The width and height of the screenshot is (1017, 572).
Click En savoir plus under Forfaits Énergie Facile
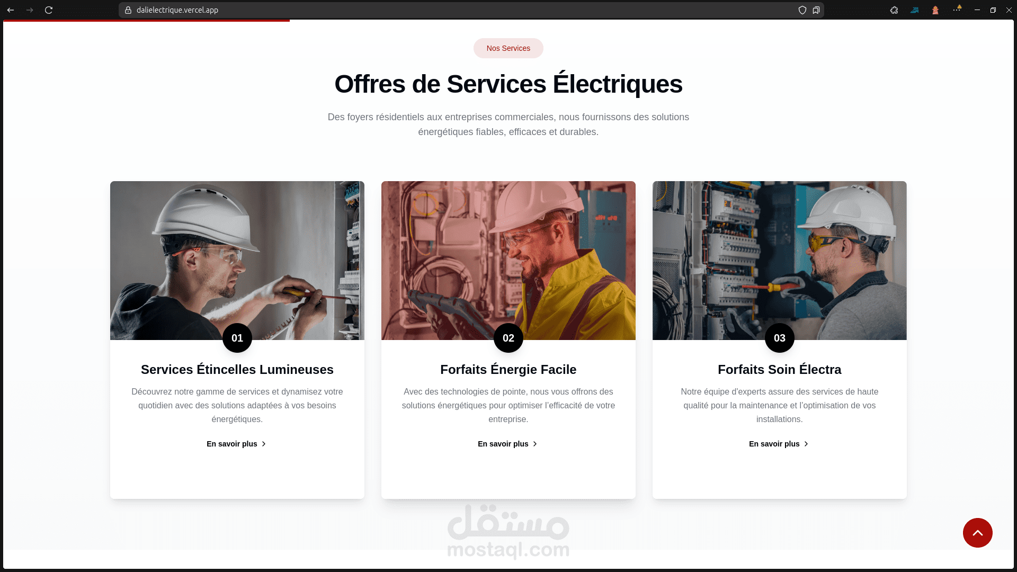tap(508, 444)
